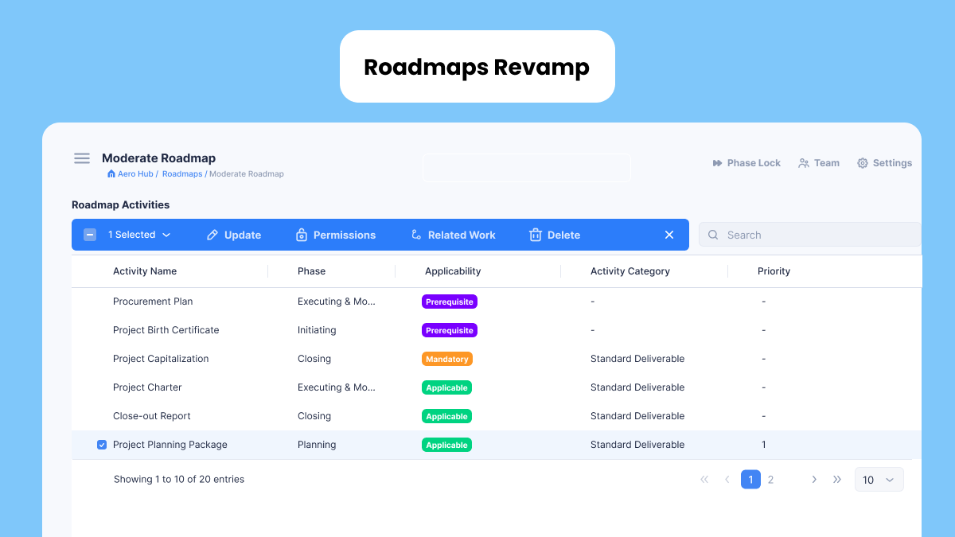The width and height of the screenshot is (955, 537).
Task: Click the Related Work icon
Action: pyautogui.click(x=416, y=235)
